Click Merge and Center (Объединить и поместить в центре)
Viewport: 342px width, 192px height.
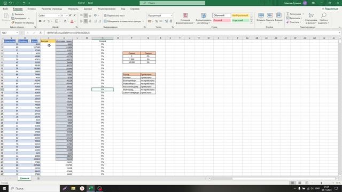pos(122,21)
